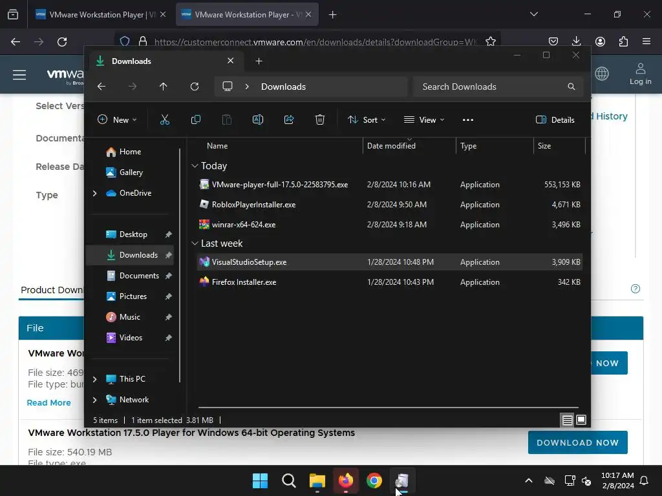Screen dimensions: 662x496
Task: Open a new Firefox tab
Action: (x=333, y=15)
